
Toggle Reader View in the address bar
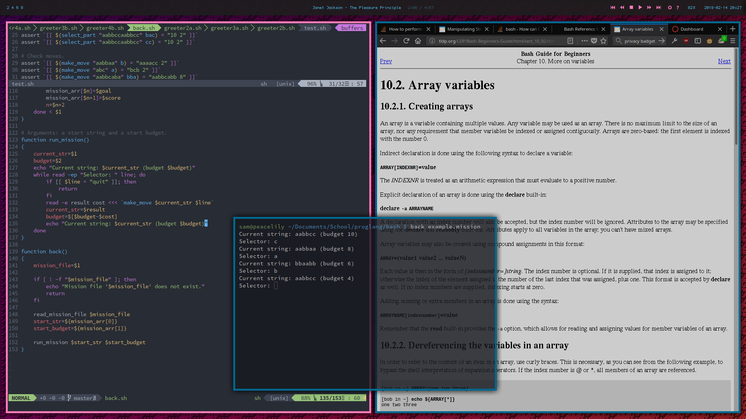570,41
